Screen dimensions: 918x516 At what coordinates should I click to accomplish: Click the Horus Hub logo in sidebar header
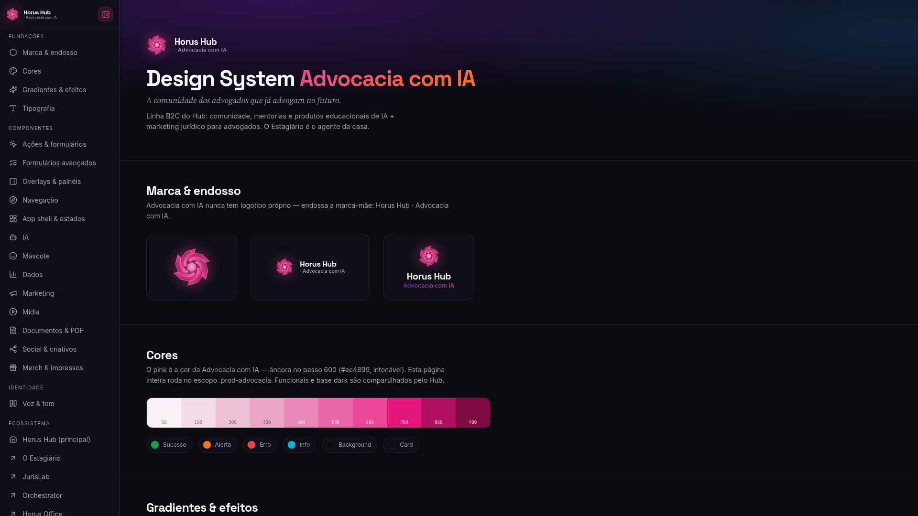[x=12, y=14]
